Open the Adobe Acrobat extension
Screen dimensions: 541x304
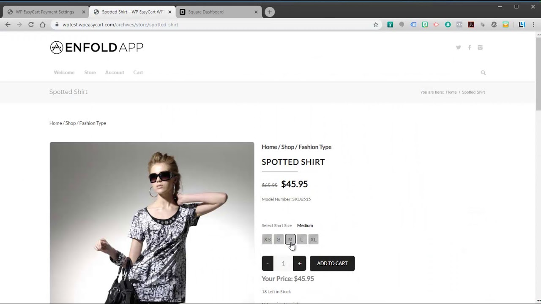click(471, 24)
